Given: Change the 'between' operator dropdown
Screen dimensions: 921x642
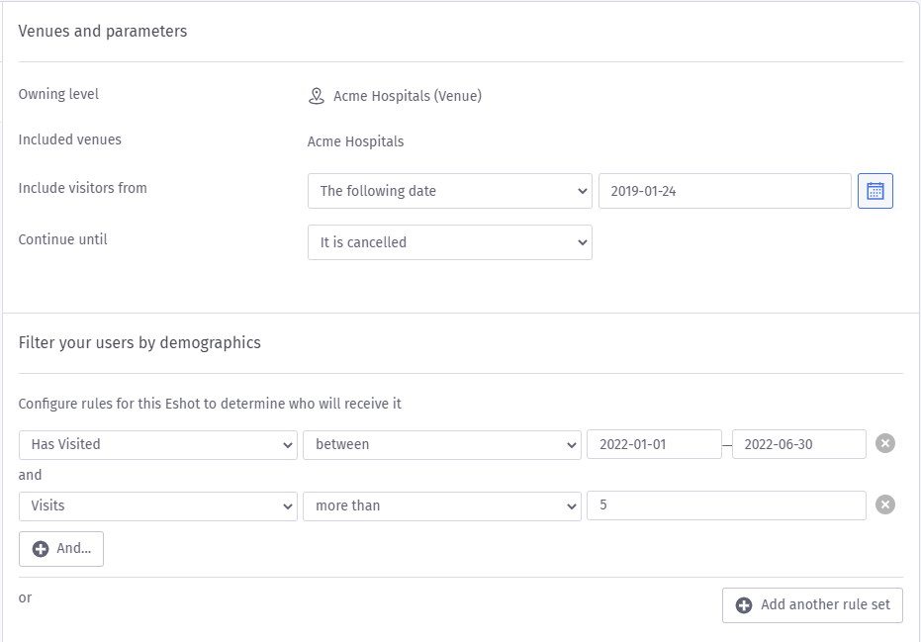Looking at the screenshot, I should click(441, 444).
